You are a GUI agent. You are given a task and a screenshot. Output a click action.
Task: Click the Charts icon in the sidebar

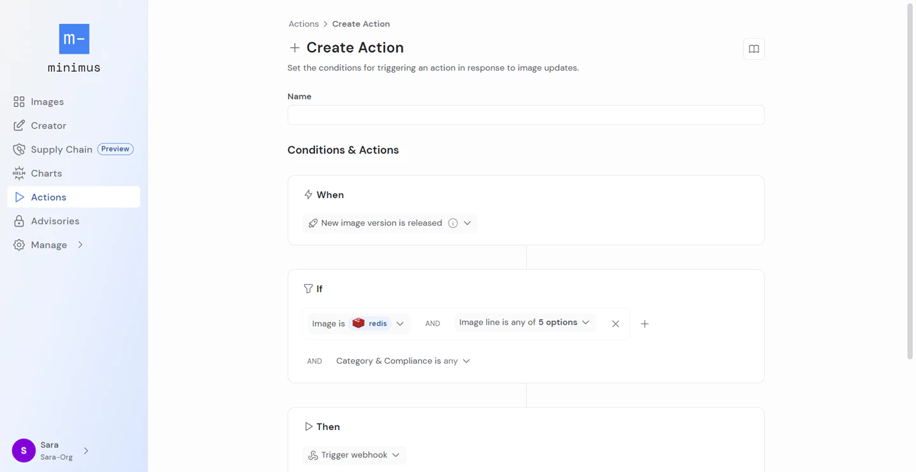[19, 173]
